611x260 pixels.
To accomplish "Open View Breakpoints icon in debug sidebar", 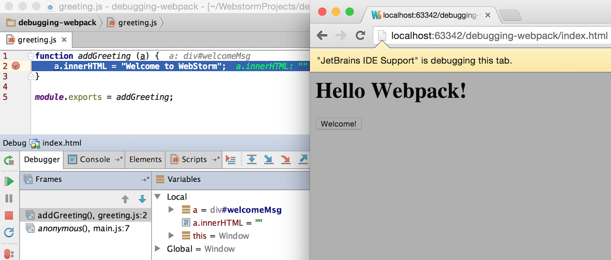I will [9, 253].
